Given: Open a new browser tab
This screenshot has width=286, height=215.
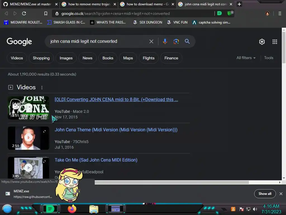Looking at the screenshot, I should (239, 4).
